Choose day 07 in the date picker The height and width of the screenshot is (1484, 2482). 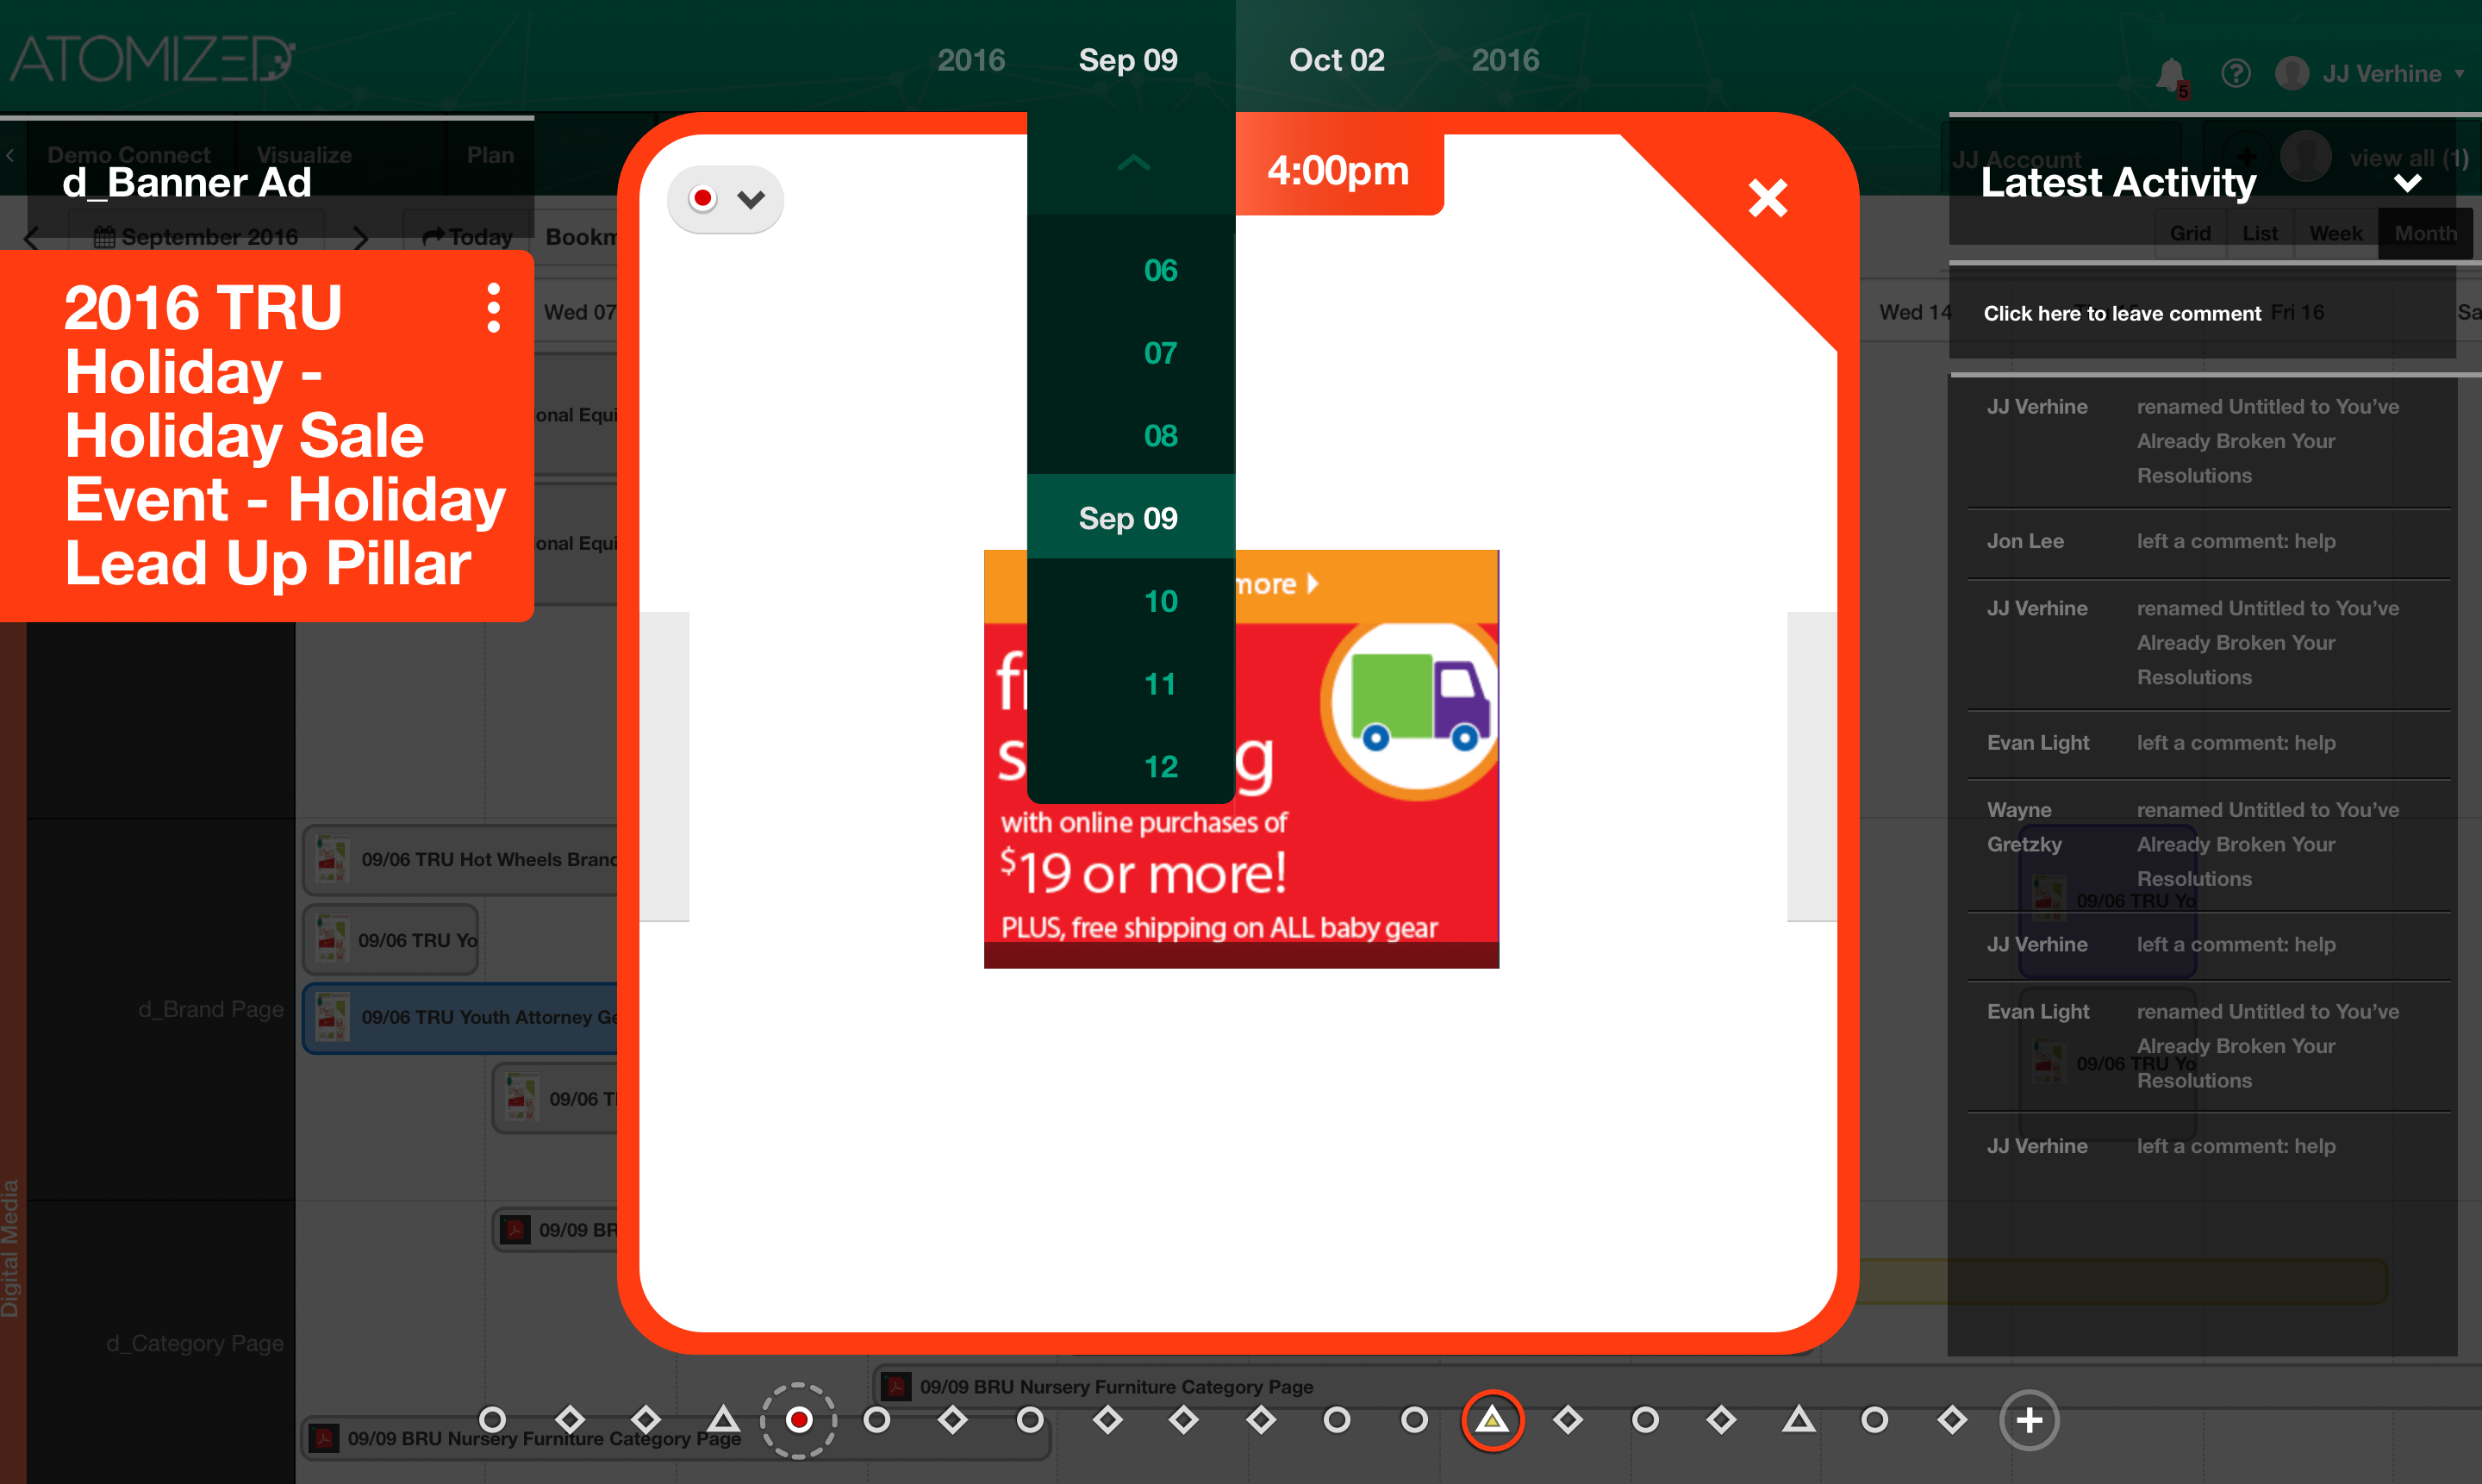(x=1160, y=353)
